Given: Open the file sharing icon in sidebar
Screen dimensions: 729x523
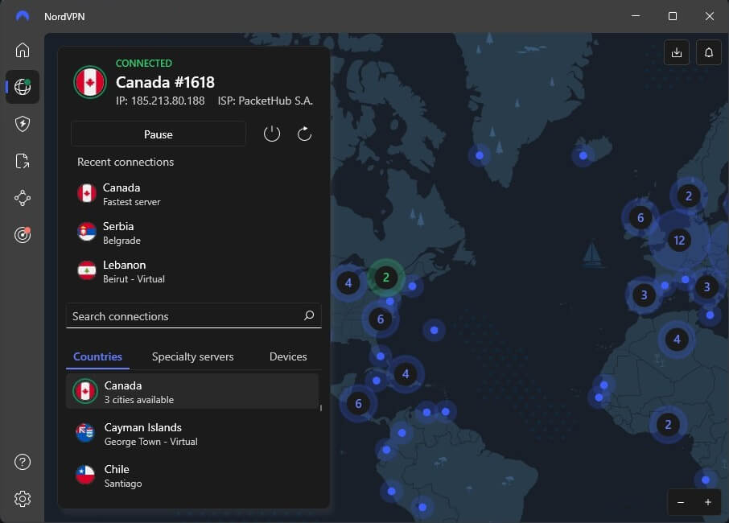Looking at the screenshot, I should tap(23, 161).
